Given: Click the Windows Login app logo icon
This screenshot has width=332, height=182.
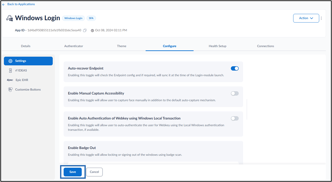Looking at the screenshot, I should click(x=10, y=18).
